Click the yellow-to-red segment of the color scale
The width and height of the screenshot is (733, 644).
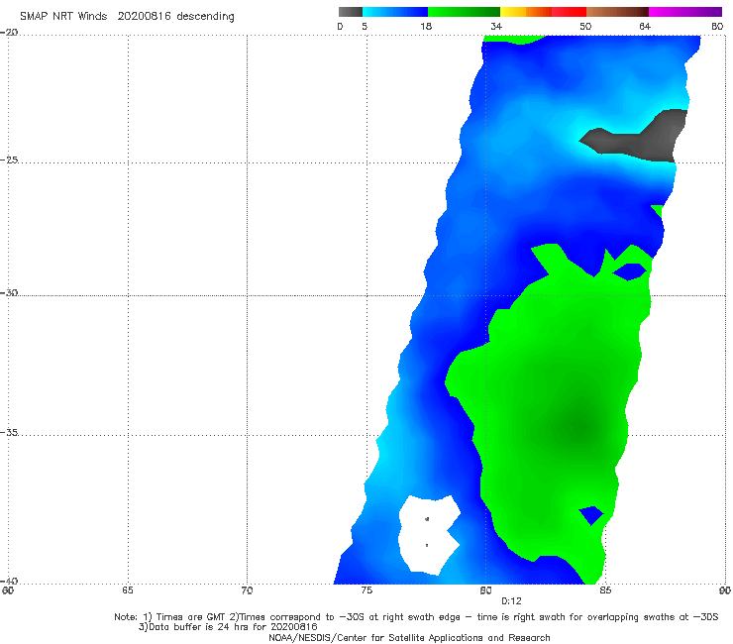[x=543, y=12]
